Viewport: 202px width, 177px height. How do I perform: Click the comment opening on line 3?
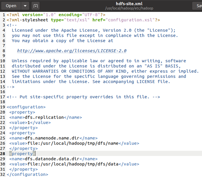[x=12, y=25]
